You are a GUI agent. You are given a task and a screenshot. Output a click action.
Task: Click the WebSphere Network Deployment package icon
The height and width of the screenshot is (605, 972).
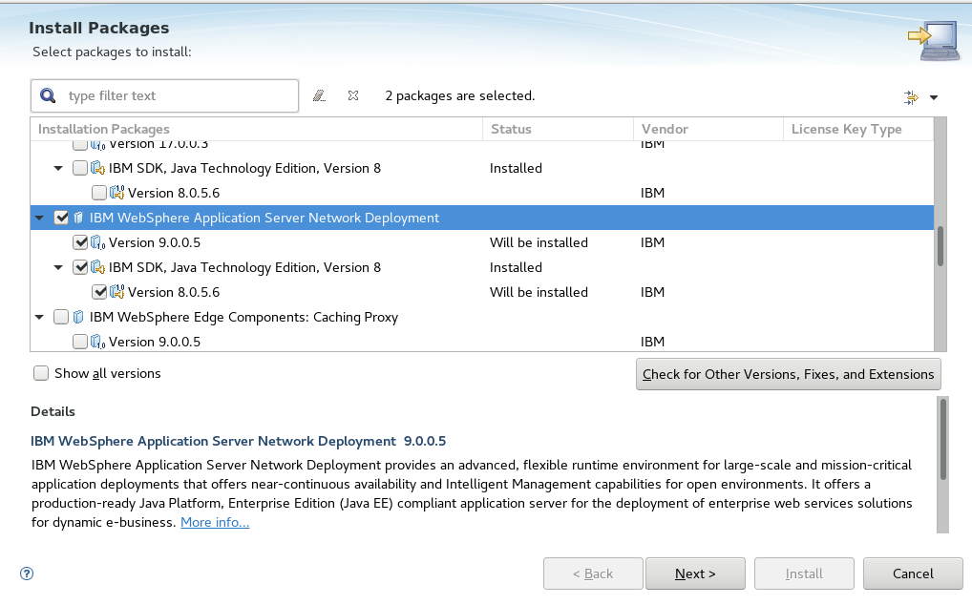pos(78,218)
